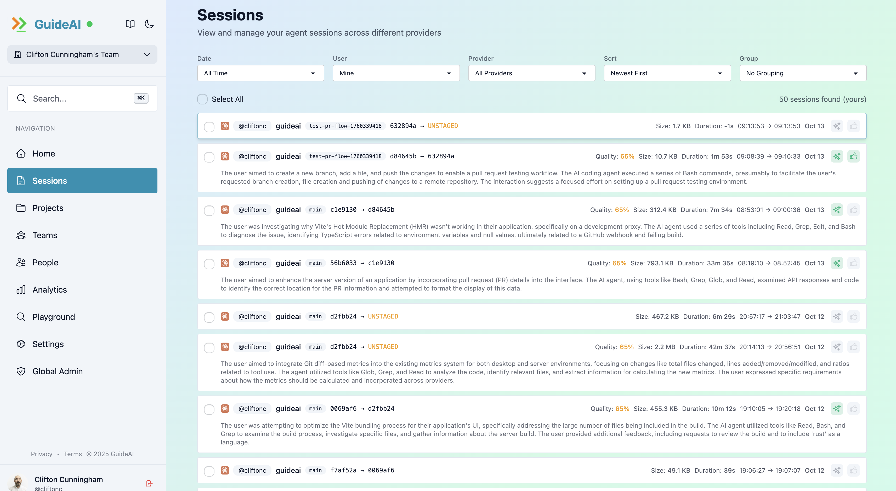
Task: Select the first session with branch test-pr-flow, 632894a → UNSTAGED
Action: 209,127
